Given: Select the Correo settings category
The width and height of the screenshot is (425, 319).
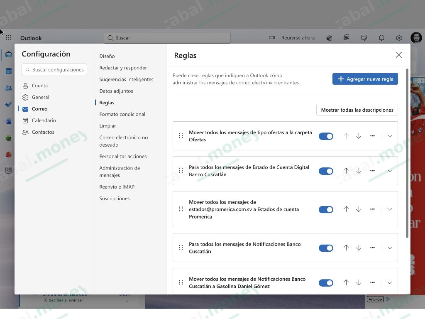Looking at the screenshot, I should 39,108.
